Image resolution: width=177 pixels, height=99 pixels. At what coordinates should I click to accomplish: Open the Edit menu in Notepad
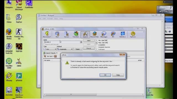coord(44,19)
